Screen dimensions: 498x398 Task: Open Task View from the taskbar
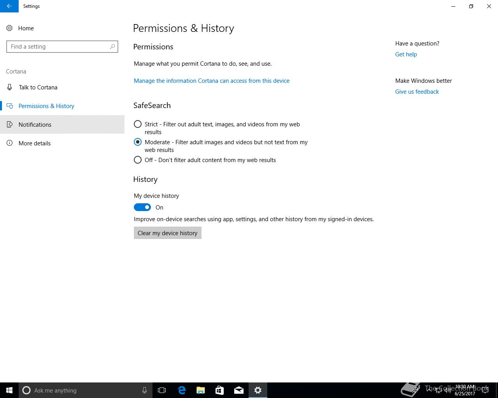[x=162, y=390]
